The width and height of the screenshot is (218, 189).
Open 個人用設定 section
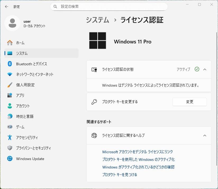pos(28,85)
